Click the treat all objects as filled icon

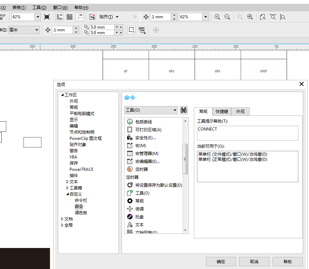point(132,30)
